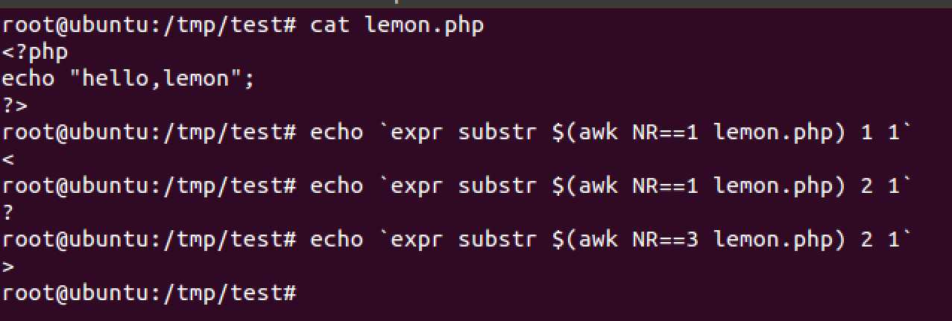Image resolution: width=952 pixels, height=321 pixels.
Task: Click the "<?php" opening tag line
Action: pyautogui.click(x=35, y=51)
